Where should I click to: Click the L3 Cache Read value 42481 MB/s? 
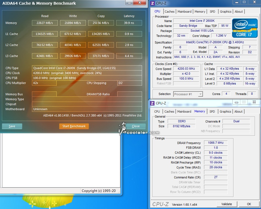[x=45, y=56]
